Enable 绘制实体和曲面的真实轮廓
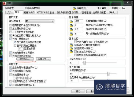 click(75, 55)
